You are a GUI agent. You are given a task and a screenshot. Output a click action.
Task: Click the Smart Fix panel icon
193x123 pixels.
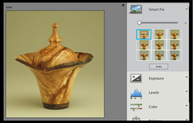(x=136, y=10)
